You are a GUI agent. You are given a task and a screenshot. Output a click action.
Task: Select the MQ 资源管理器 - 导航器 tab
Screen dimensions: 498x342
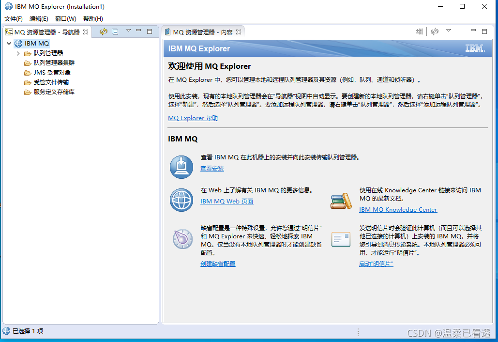47,32
